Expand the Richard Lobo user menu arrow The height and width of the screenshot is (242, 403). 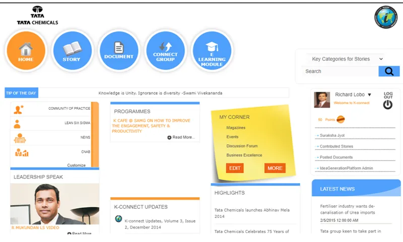click(x=369, y=95)
